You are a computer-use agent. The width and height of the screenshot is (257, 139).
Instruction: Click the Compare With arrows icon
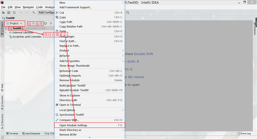pyautogui.click(x=57, y=120)
